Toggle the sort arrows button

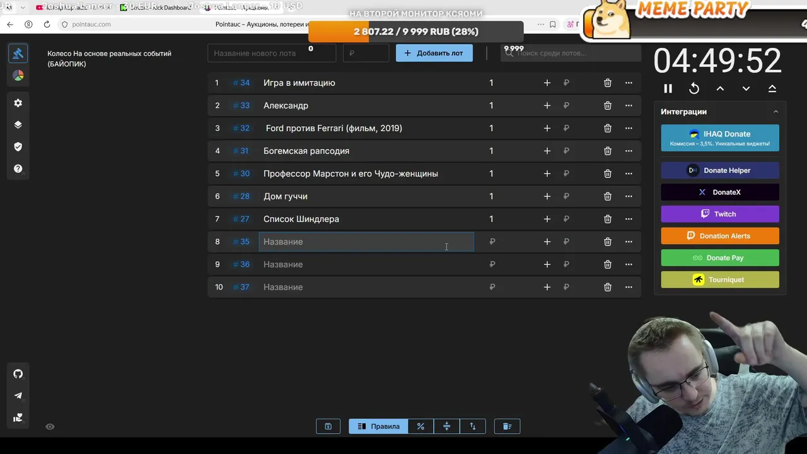click(472, 426)
